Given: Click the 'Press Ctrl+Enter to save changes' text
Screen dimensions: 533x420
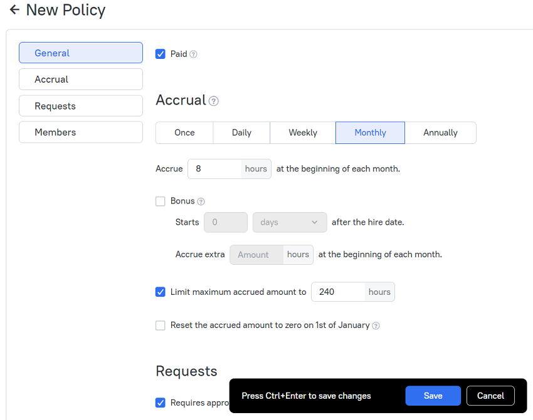Looking at the screenshot, I should tap(306, 396).
